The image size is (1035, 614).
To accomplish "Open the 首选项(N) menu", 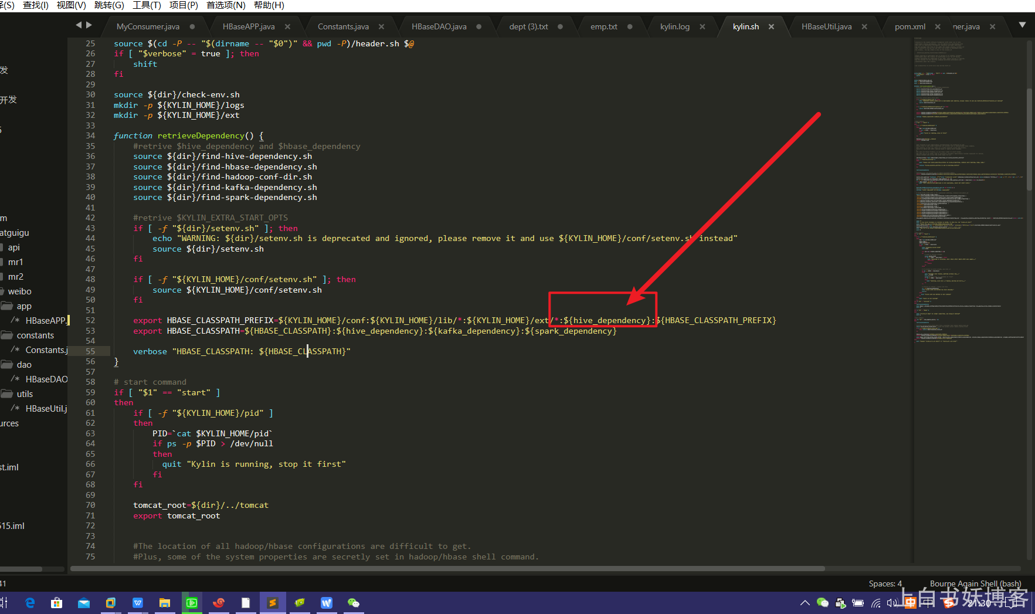I will coord(226,5).
